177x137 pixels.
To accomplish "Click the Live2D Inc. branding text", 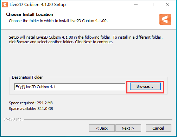I will [13, 119].
